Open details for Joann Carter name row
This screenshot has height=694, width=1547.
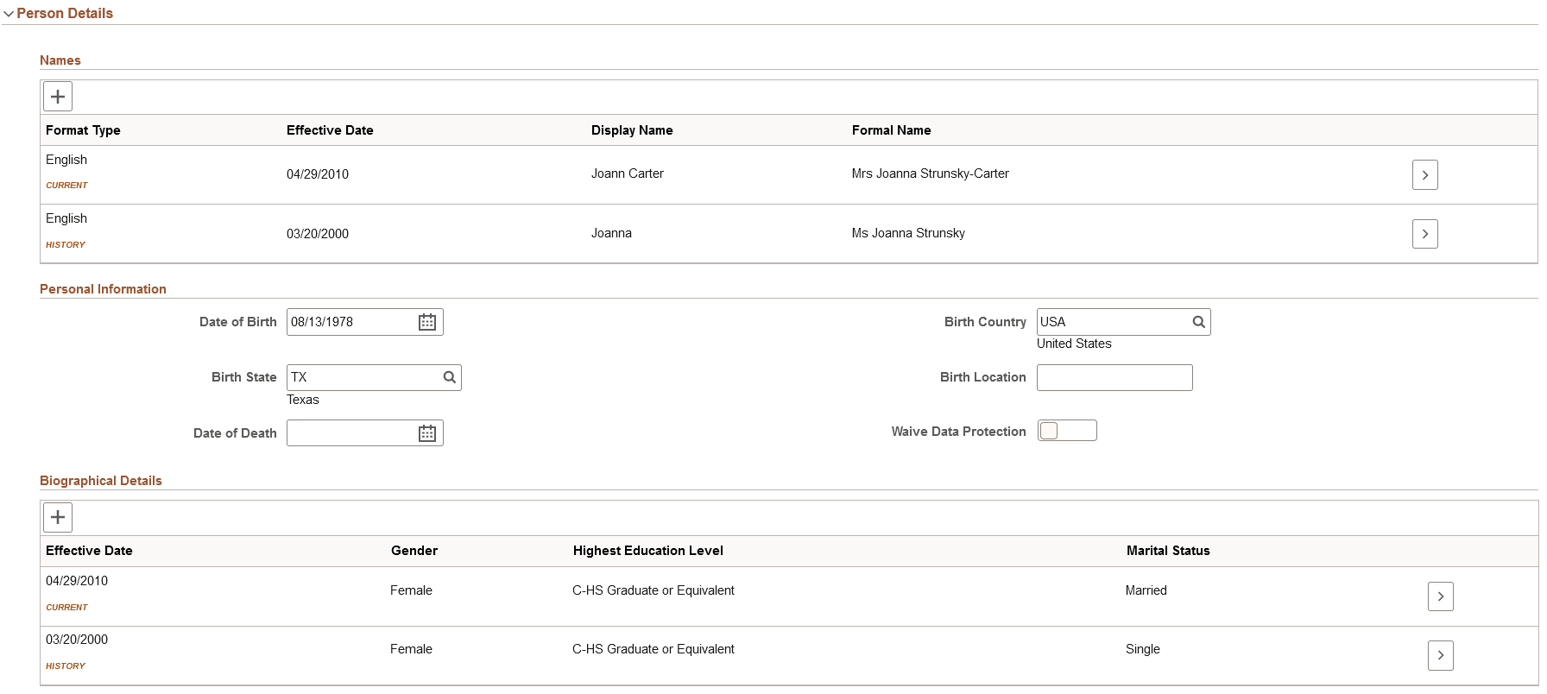(1424, 174)
